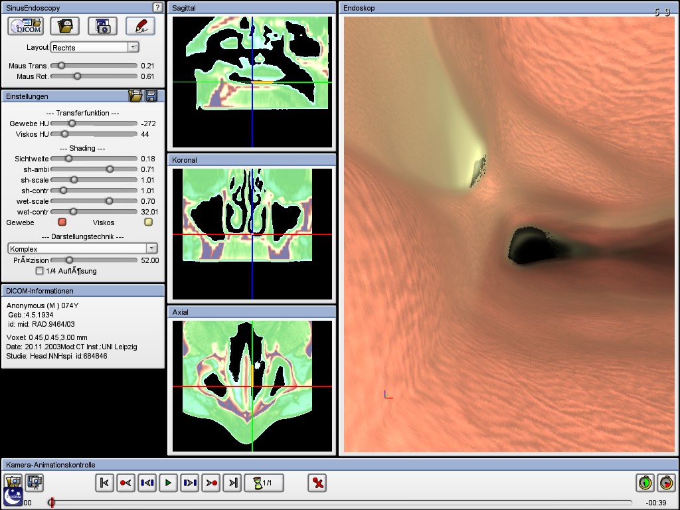Screen dimensions: 680x510
Task: Open the help question mark button
Action: pyautogui.click(x=157, y=7)
